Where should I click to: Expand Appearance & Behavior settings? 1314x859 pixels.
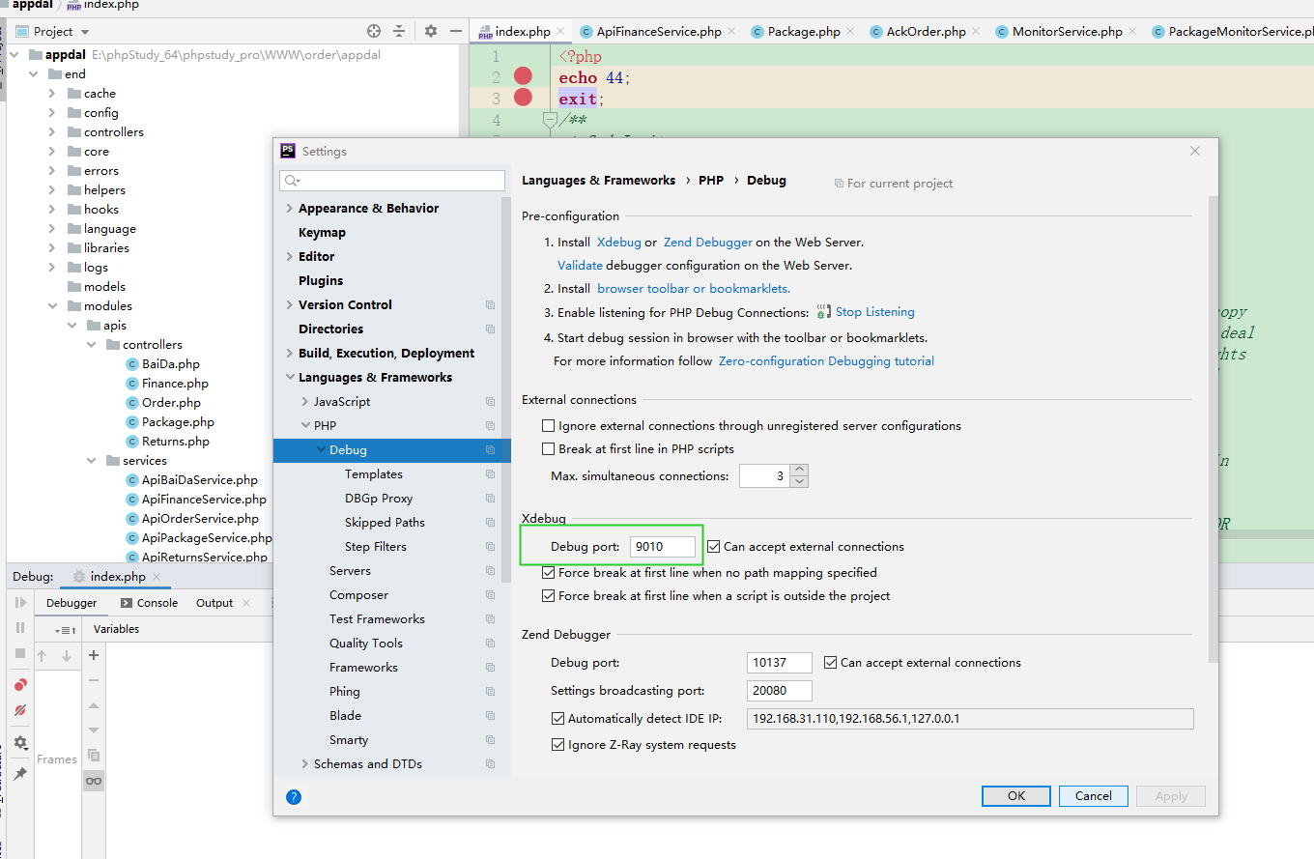click(290, 209)
